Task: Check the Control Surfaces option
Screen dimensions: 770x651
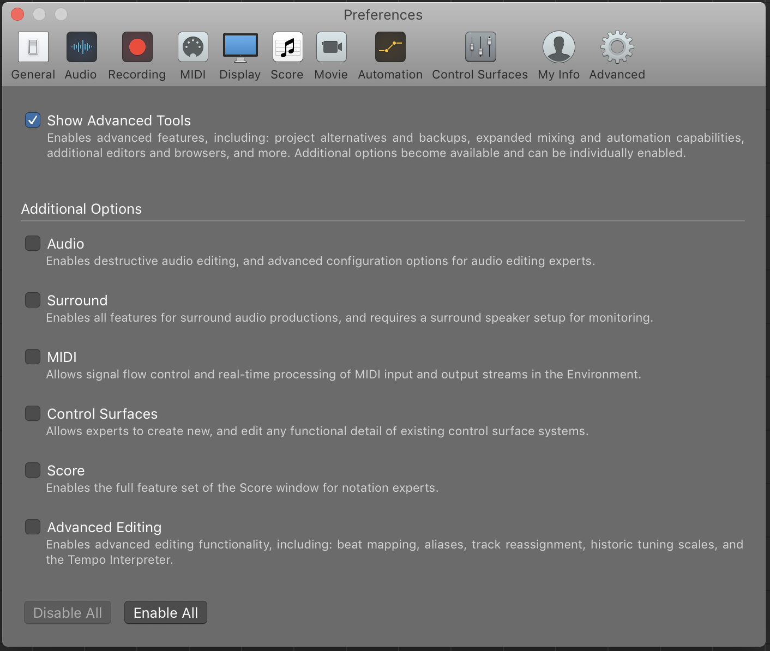Action: pos(33,413)
